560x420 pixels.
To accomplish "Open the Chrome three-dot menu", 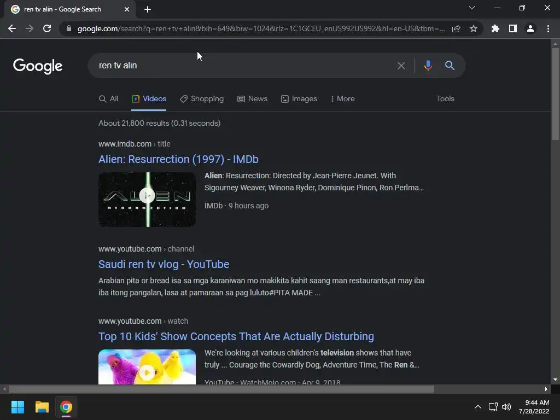I will [x=548, y=28].
